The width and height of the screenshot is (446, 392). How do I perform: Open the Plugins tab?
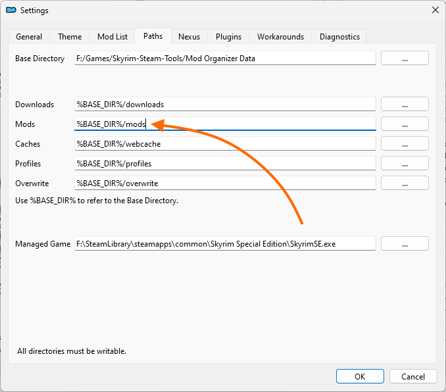[x=228, y=37]
